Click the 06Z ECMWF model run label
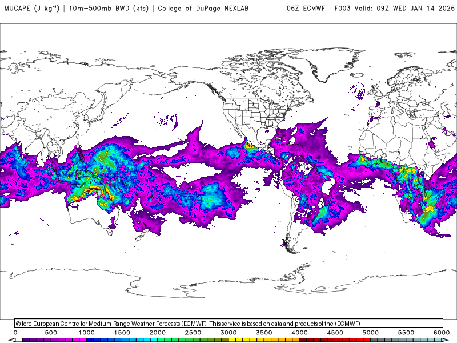Image resolution: width=457 pixels, height=343 pixels. [x=306, y=8]
